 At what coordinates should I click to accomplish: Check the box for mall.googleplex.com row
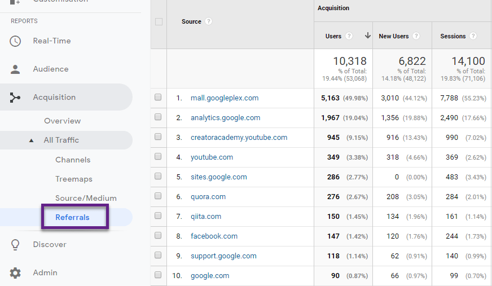[158, 97]
